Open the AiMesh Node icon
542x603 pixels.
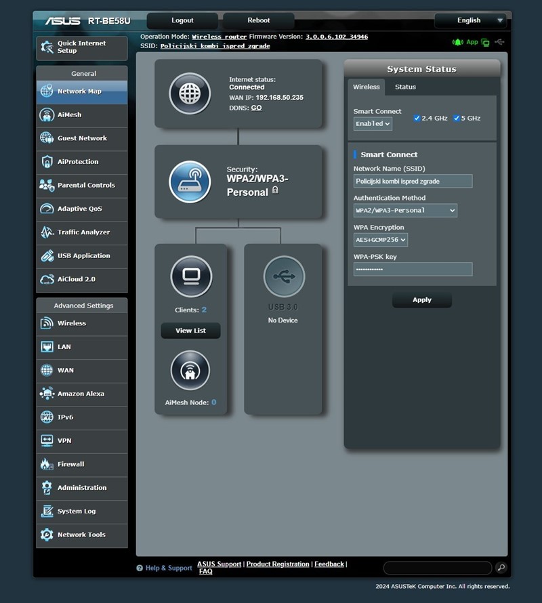[x=190, y=371]
